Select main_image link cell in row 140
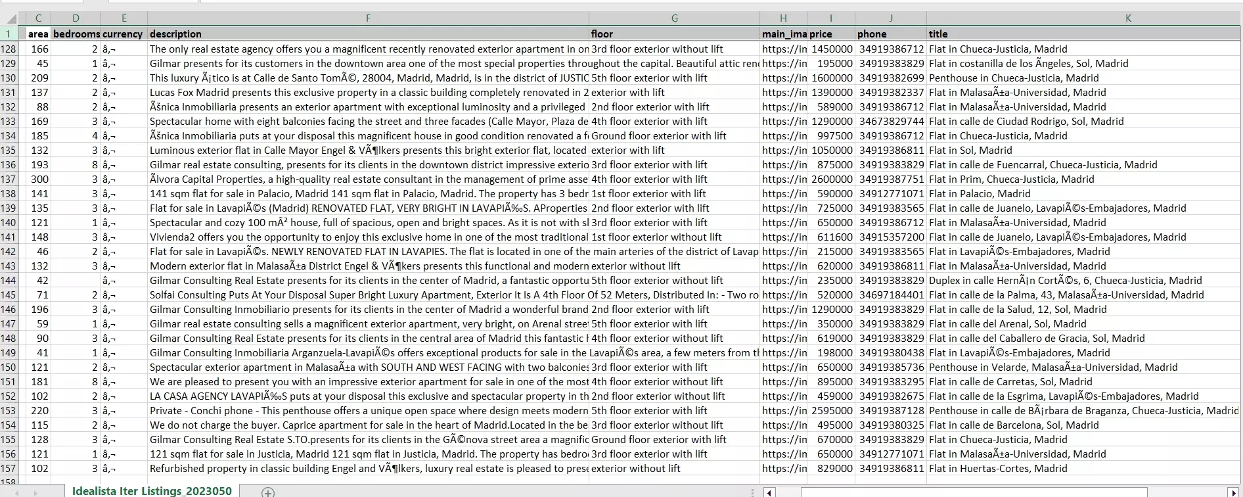Screen dimensions: 1243x497 coord(783,222)
